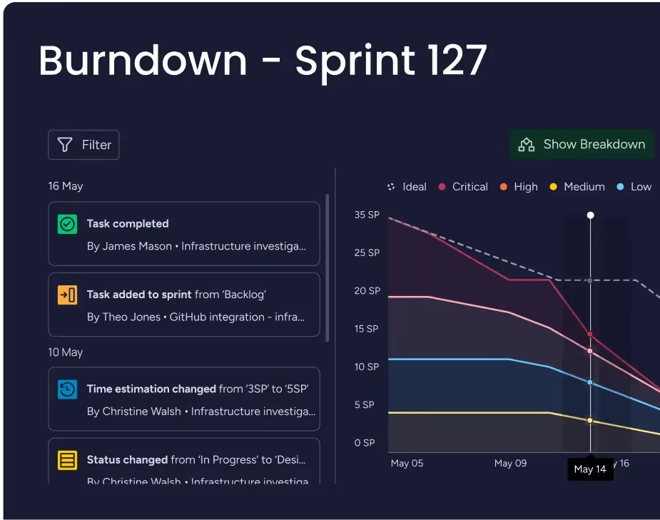
Task: Click the Low series blue point on May 14
Action: point(590,382)
